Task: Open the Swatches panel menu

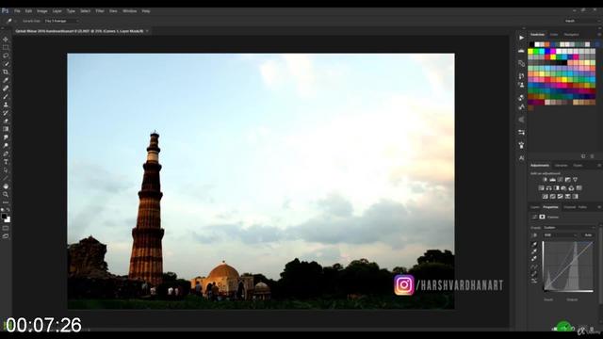Action: pos(599,35)
